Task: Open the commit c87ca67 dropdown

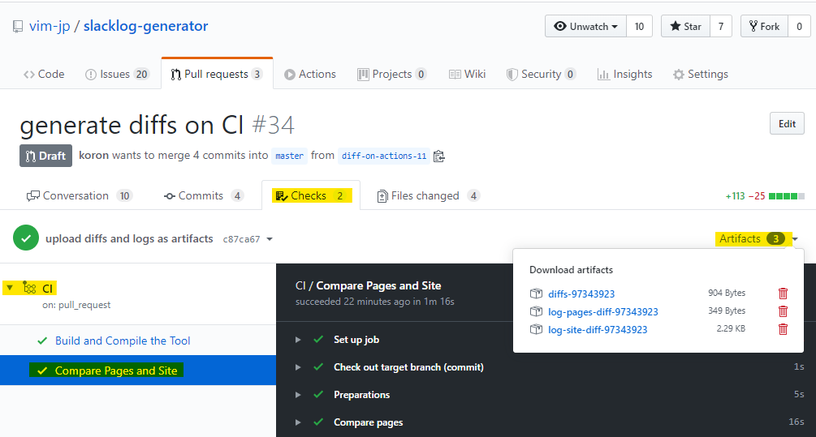Action: coord(248,239)
